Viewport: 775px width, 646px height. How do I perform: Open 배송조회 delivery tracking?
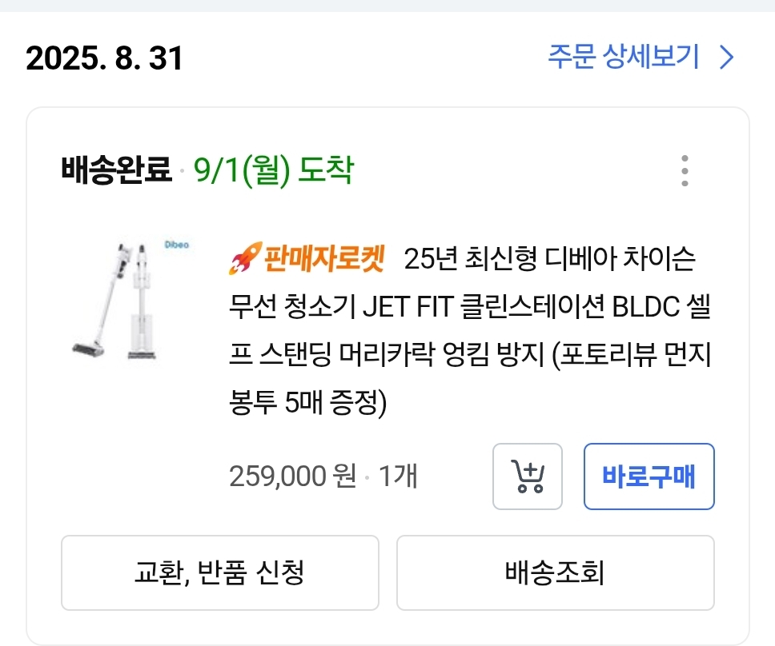coord(555,572)
